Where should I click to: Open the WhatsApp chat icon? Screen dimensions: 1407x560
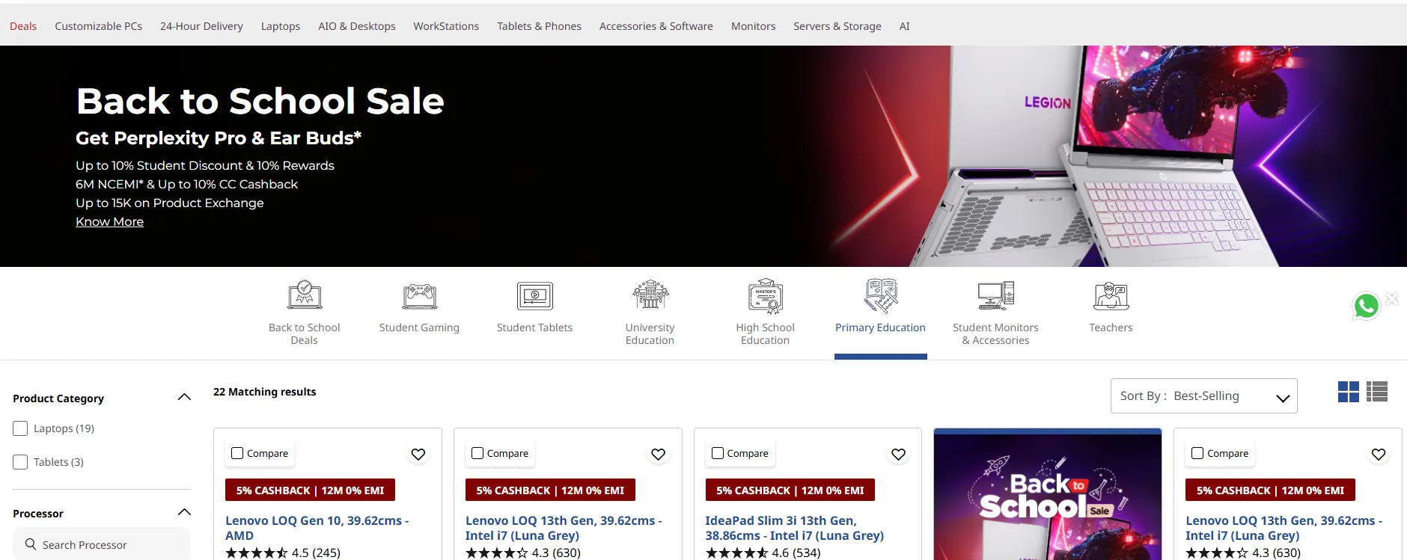1367,306
